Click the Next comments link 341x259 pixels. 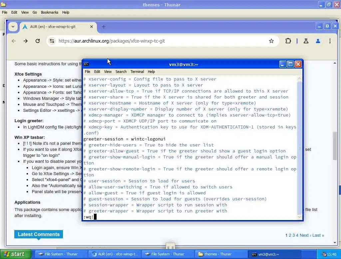click(x=305, y=235)
